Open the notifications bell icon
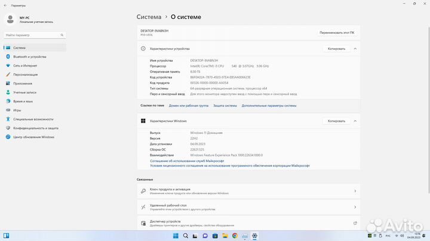Image resolution: width=430 pixels, height=241 pixels. click(424, 236)
